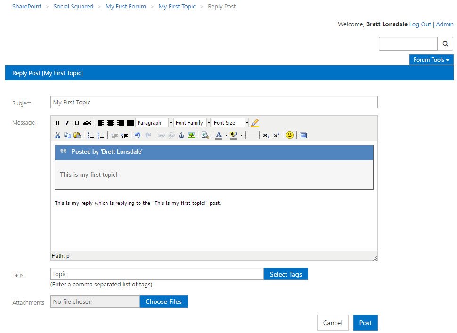The width and height of the screenshot is (457, 333).
Task: Paste content from clipboard
Action: pos(76,135)
